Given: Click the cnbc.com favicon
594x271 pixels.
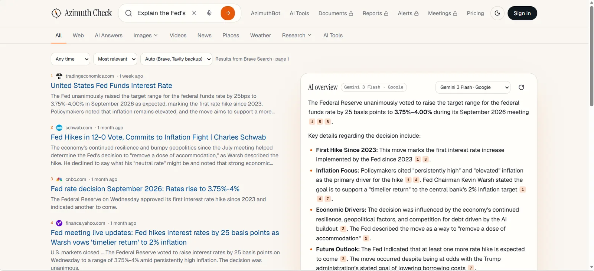Looking at the screenshot, I should coord(59,179).
